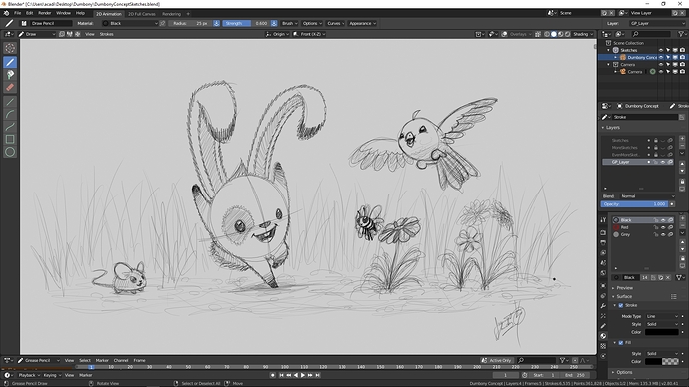Switch to the 2D Full Canvas workspace tab

(x=142, y=14)
